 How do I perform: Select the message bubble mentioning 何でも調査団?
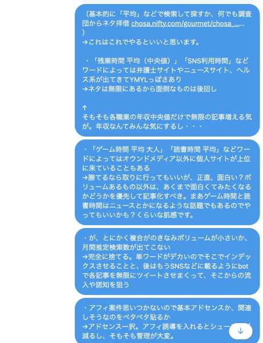pos(167,70)
